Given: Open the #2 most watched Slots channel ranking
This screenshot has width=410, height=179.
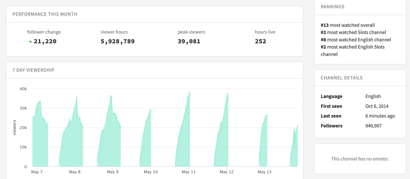Looking at the screenshot, I should pos(353,32).
